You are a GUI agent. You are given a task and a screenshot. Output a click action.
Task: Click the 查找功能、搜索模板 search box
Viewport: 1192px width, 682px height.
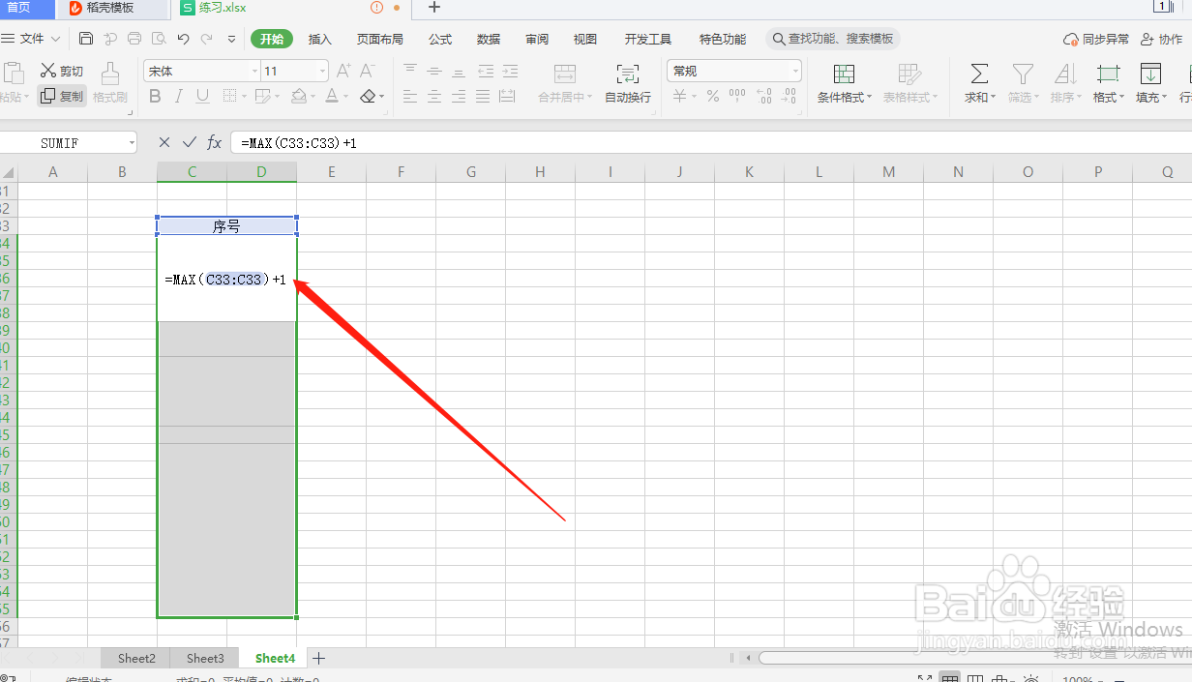pyautogui.click(x=833, y=39)
